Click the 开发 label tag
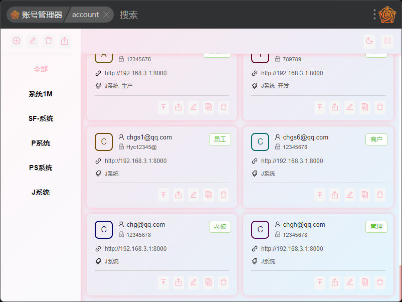The height and width of the screenshot is (302, 402). coord(284,86)
